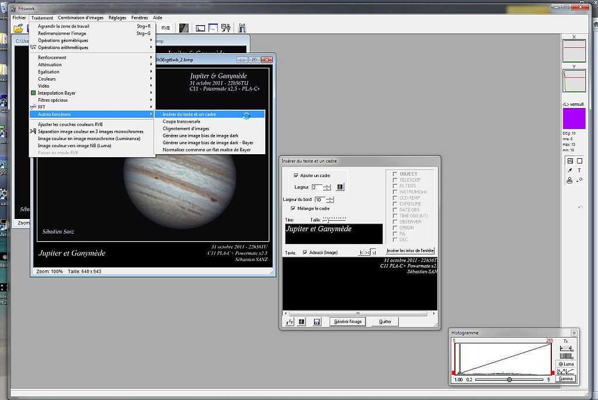Click the font selection icon in dialog

pyautogui.click(x=290, y=322)
